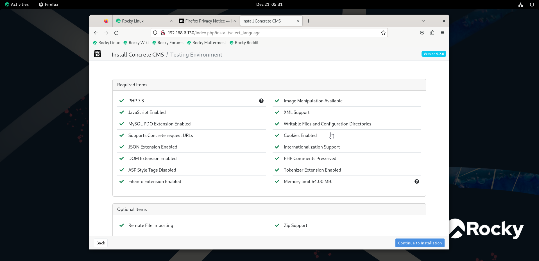The image size is (539, 261).
Task: Click JSON Extension Enabled text
Action: (153, 147)
